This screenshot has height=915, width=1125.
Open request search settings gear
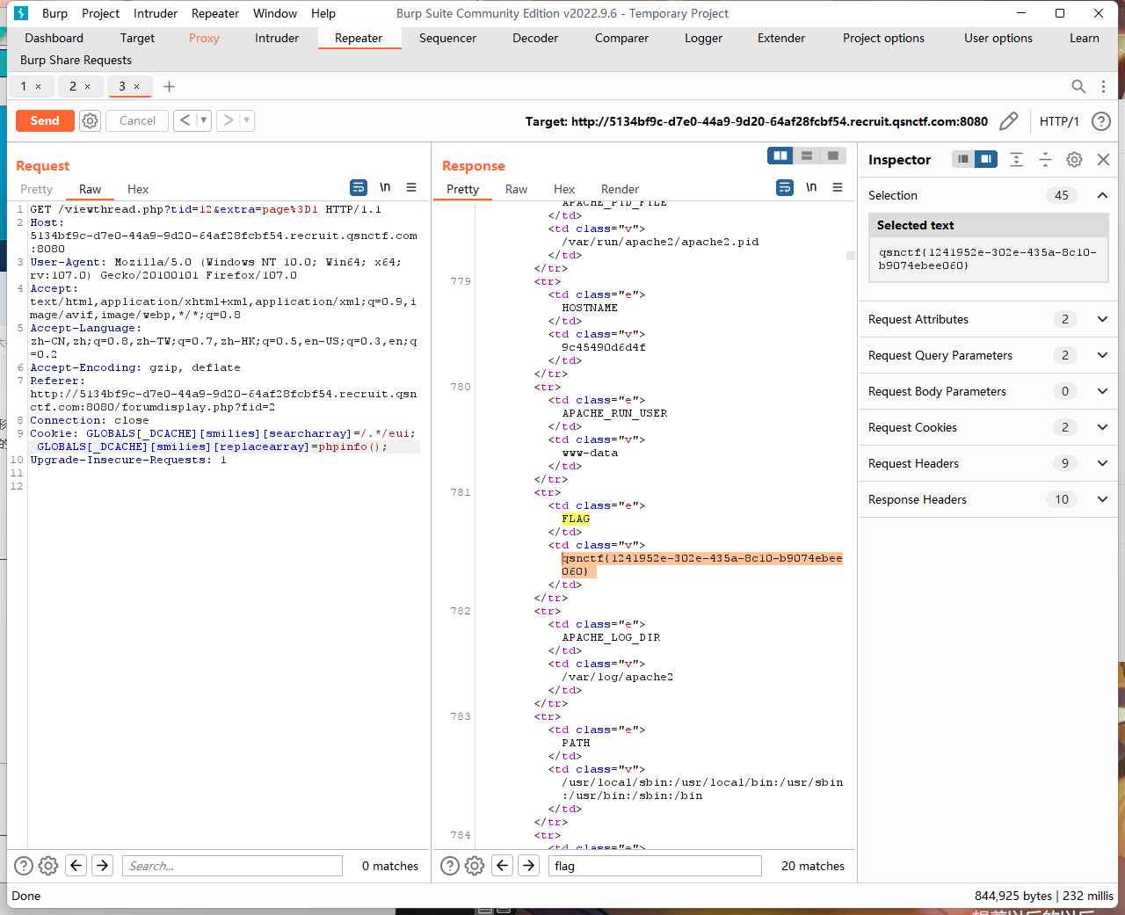48,866
